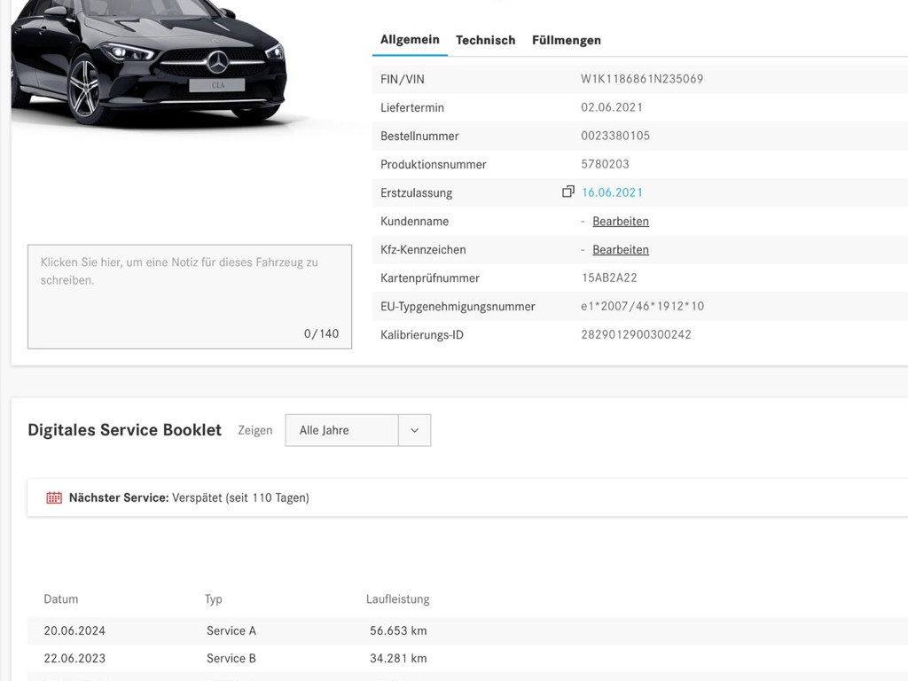Edit Kundenname via Bearbeiten link
The image size is (908, 681).
coord(620,221)
